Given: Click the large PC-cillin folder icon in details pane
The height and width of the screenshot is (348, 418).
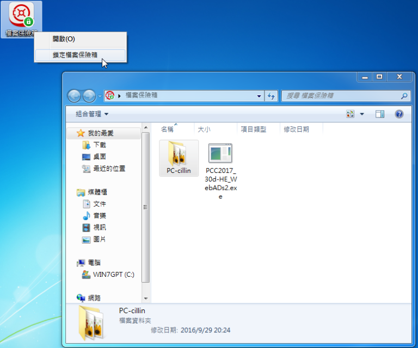Looking at the screenshot, I should point(91,322).
